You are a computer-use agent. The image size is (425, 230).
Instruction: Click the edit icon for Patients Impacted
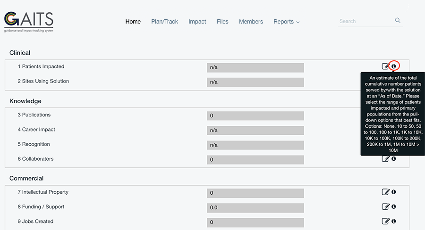385,66
